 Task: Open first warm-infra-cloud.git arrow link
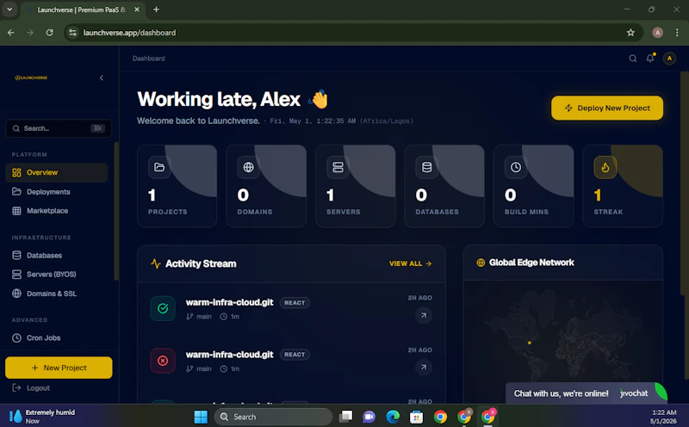pos(424,315)
